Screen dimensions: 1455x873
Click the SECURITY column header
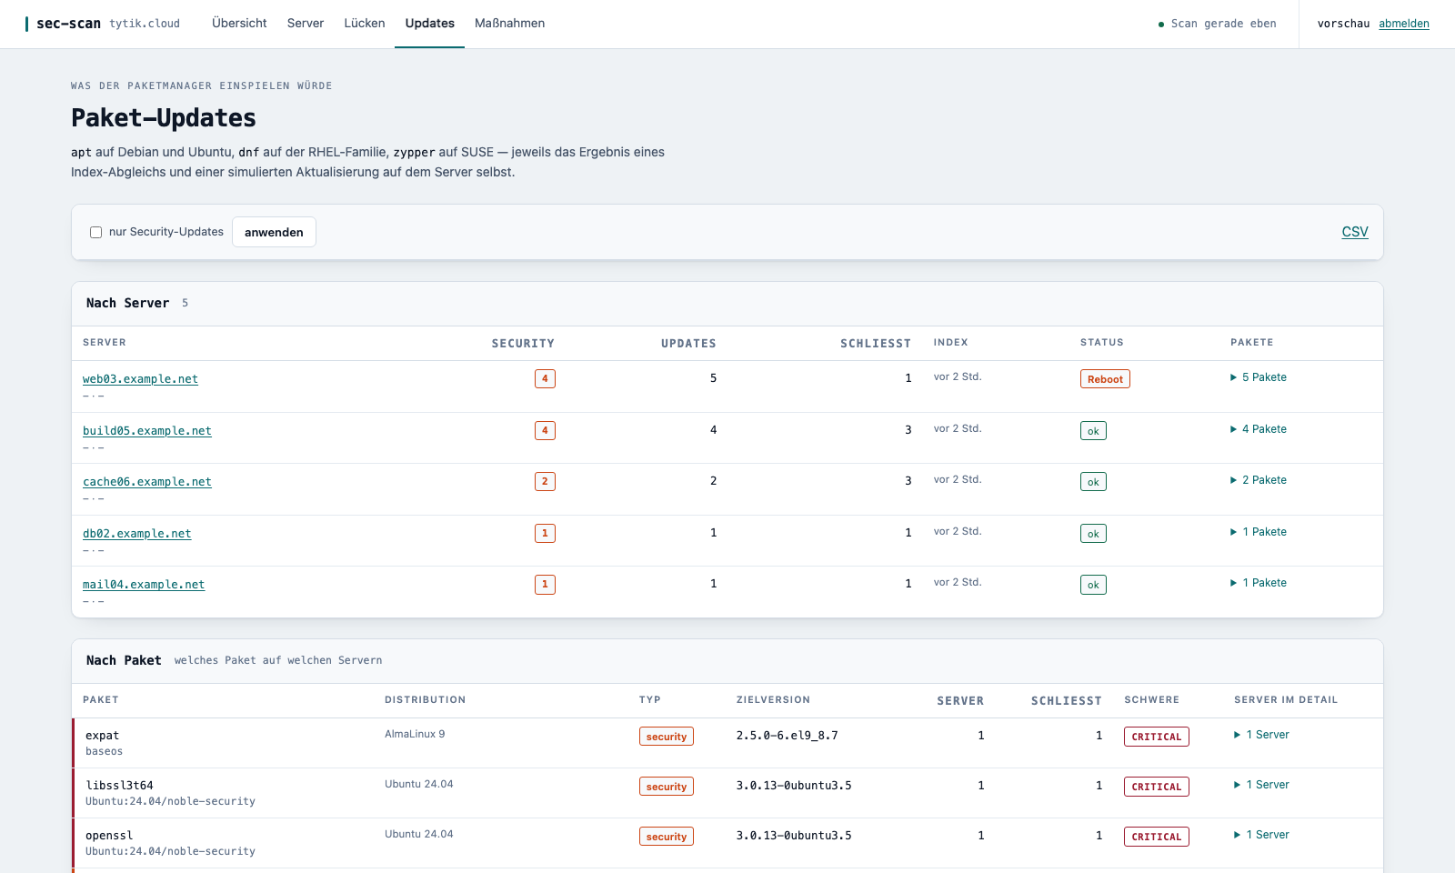[523, 344]
